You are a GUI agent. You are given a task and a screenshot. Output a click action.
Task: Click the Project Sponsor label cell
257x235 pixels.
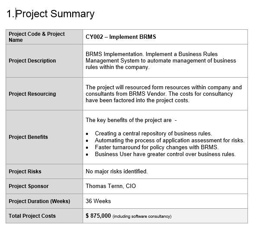[x=45, y=186]
